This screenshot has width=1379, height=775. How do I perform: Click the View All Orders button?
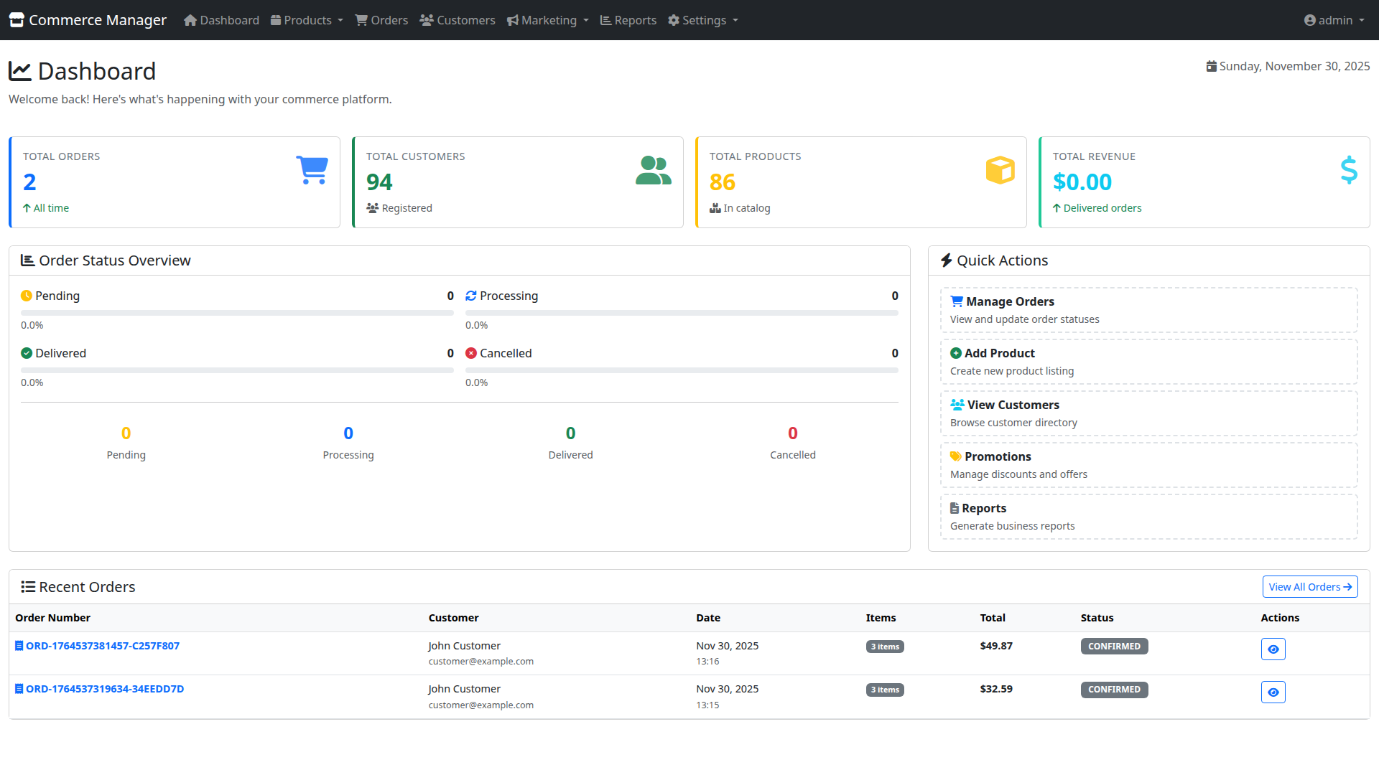1309,586
